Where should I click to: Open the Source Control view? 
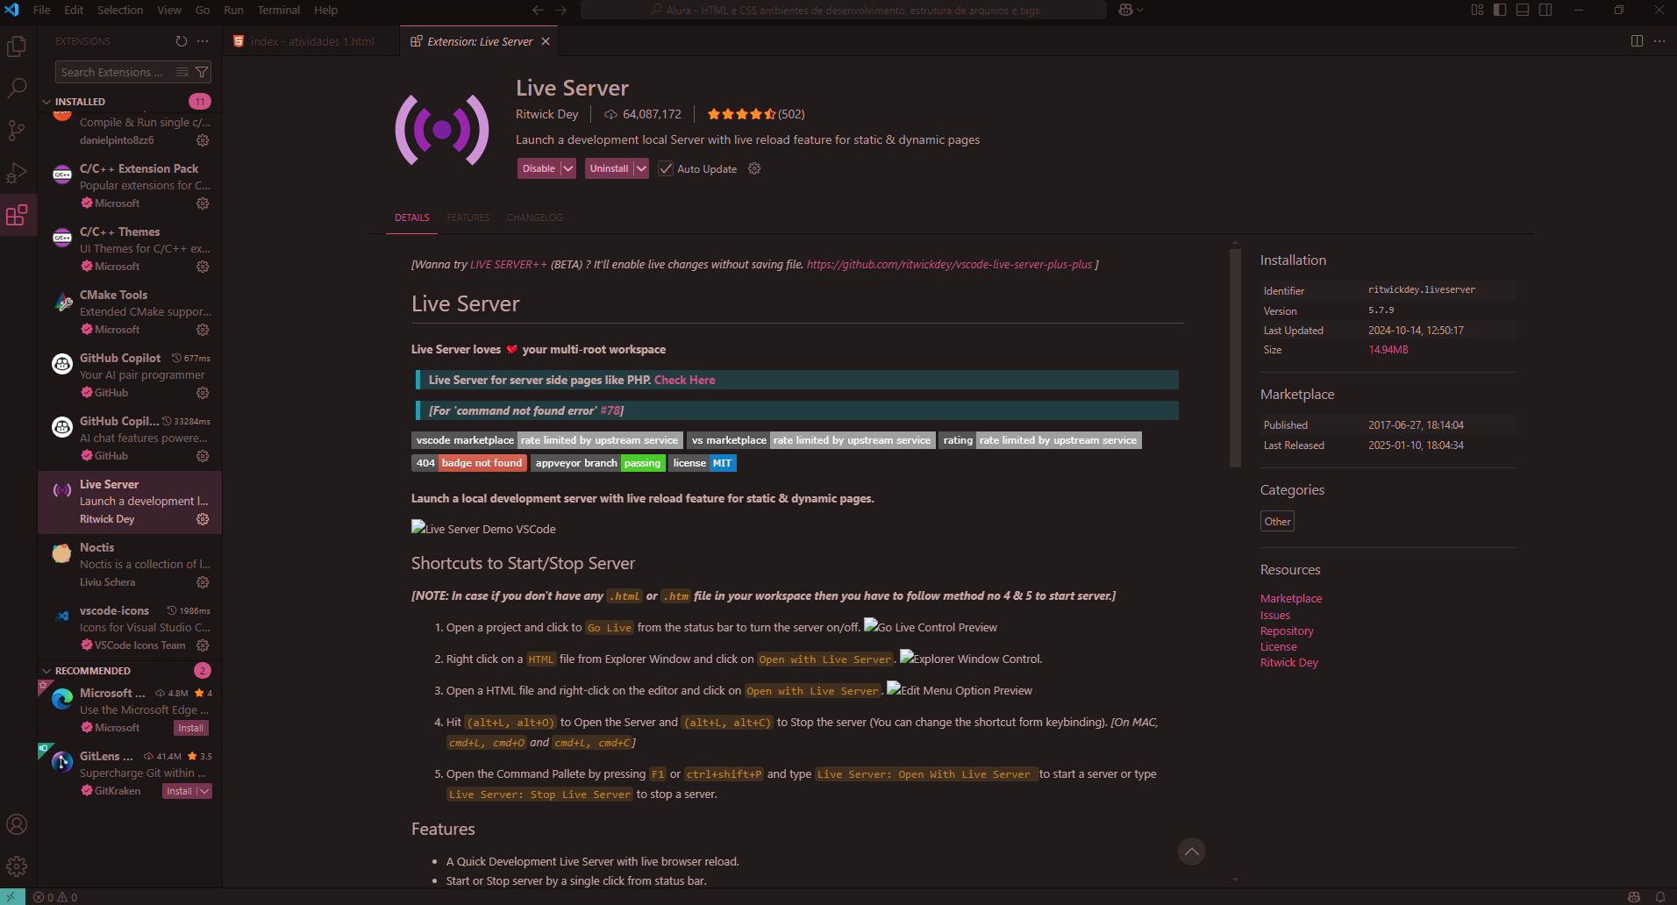pos(17,131)
